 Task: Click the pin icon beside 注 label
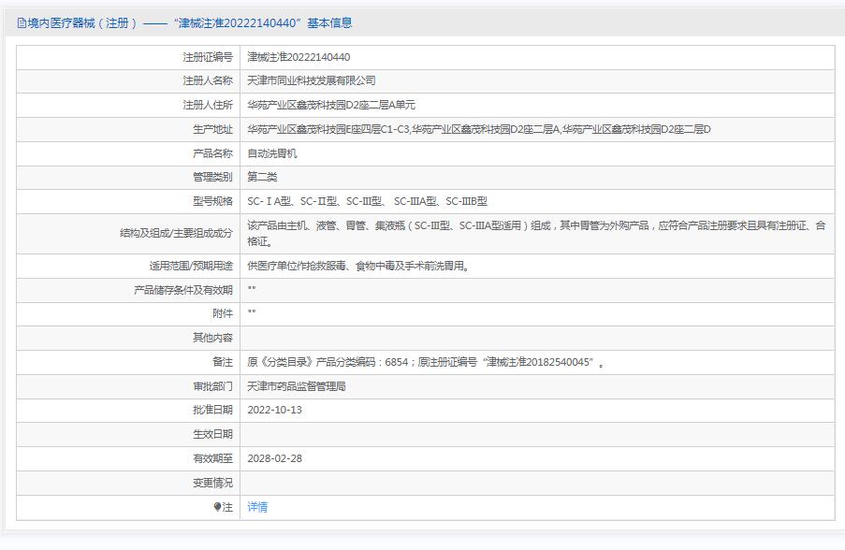pos(218,507)
